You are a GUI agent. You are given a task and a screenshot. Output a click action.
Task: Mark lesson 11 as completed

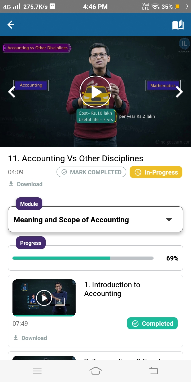[91, 172]
